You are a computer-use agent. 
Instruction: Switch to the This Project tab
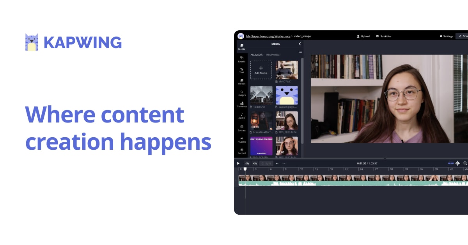273,55
